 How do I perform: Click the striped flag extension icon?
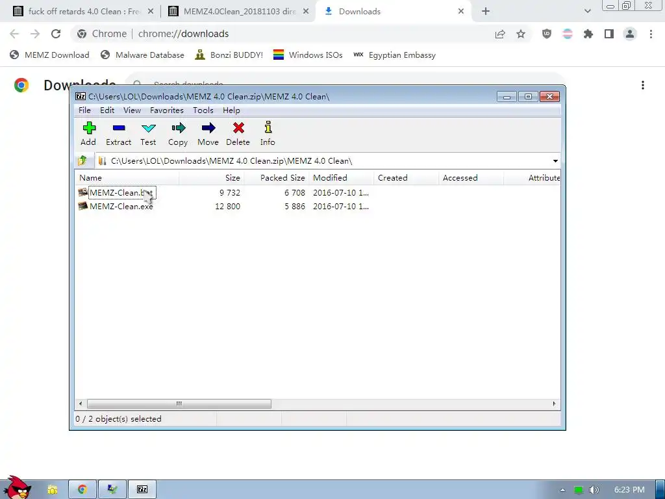[568, 34]
